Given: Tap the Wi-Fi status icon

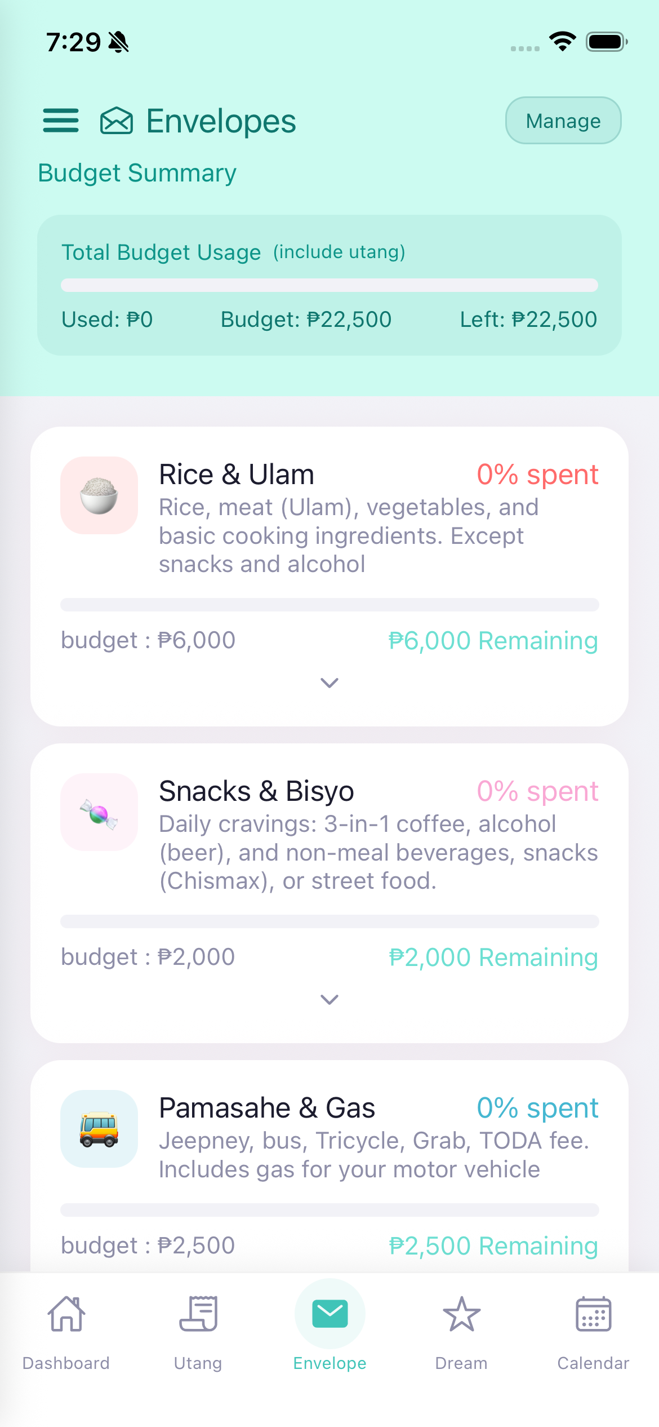Looking at the screenshot, I should point(562,42).
